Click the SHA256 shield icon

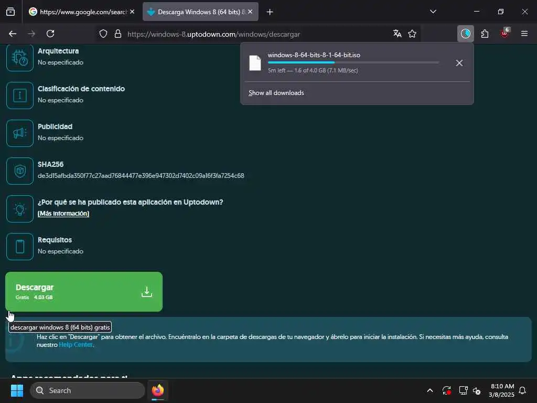20,171
